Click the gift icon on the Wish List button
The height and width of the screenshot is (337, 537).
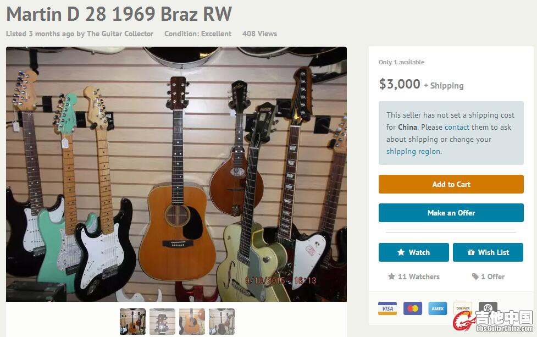tap(471, 252)
